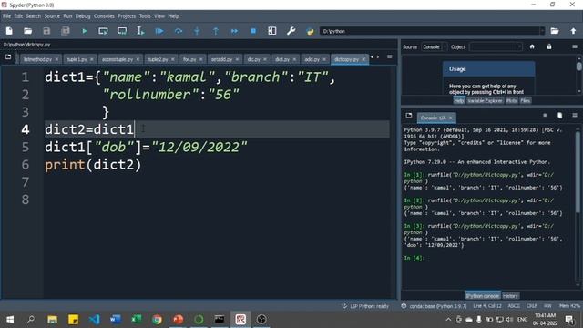This screenshot has width=583, height=328.
Task: Open the Help pane options menu
Action: pos(575,46)
